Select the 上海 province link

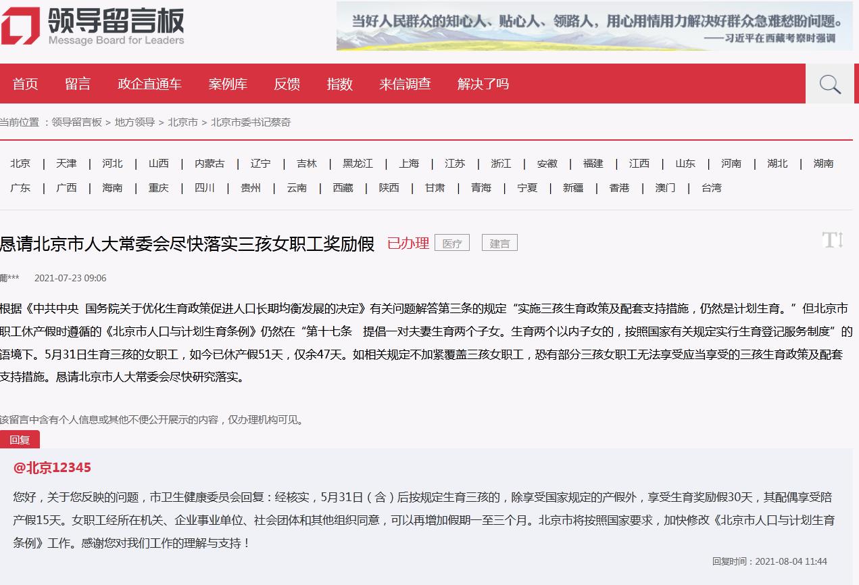click(x=409, y=164)
